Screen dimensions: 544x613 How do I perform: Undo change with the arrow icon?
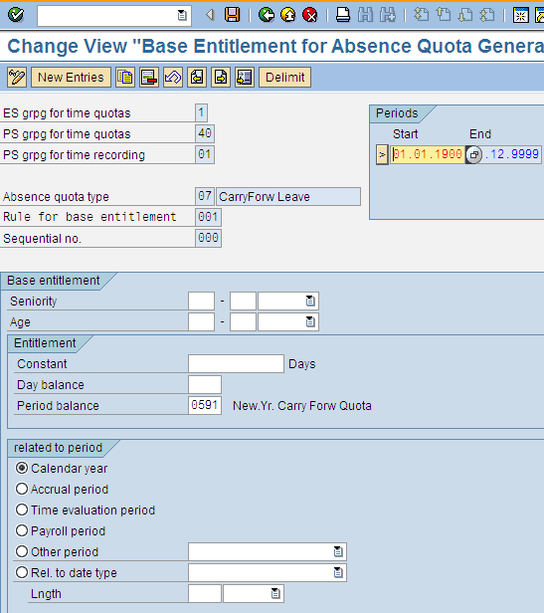173,77
